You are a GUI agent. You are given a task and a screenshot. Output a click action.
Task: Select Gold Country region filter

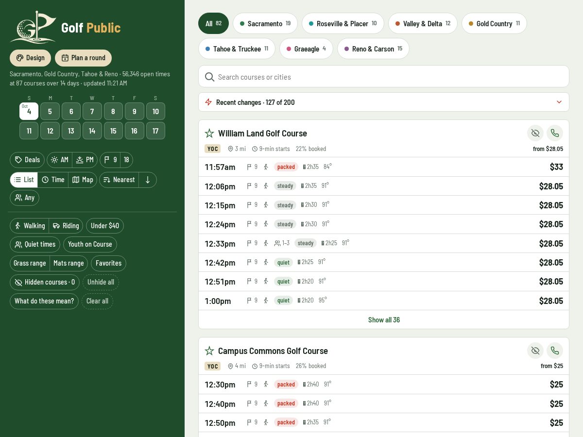[494, 23]
